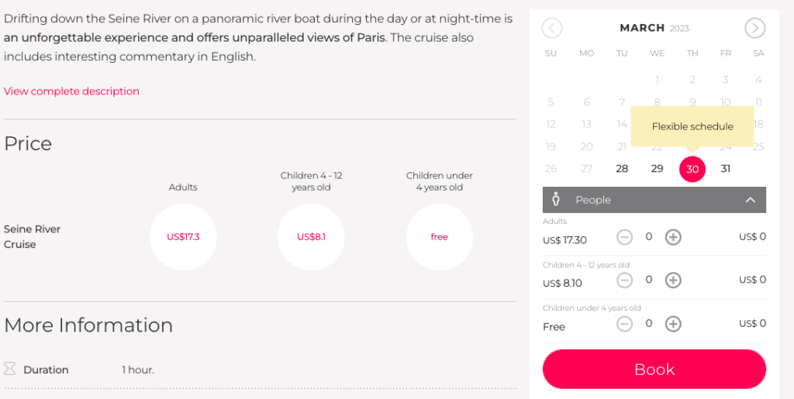Select March 29 on calendar
Screen dimensions: 794x399
657,169
